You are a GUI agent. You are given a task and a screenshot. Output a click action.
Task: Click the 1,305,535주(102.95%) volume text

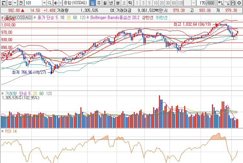[x=21, y=98]
